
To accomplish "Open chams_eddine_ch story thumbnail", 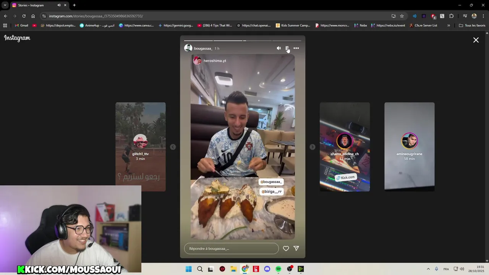I will (x=345, y=147).
